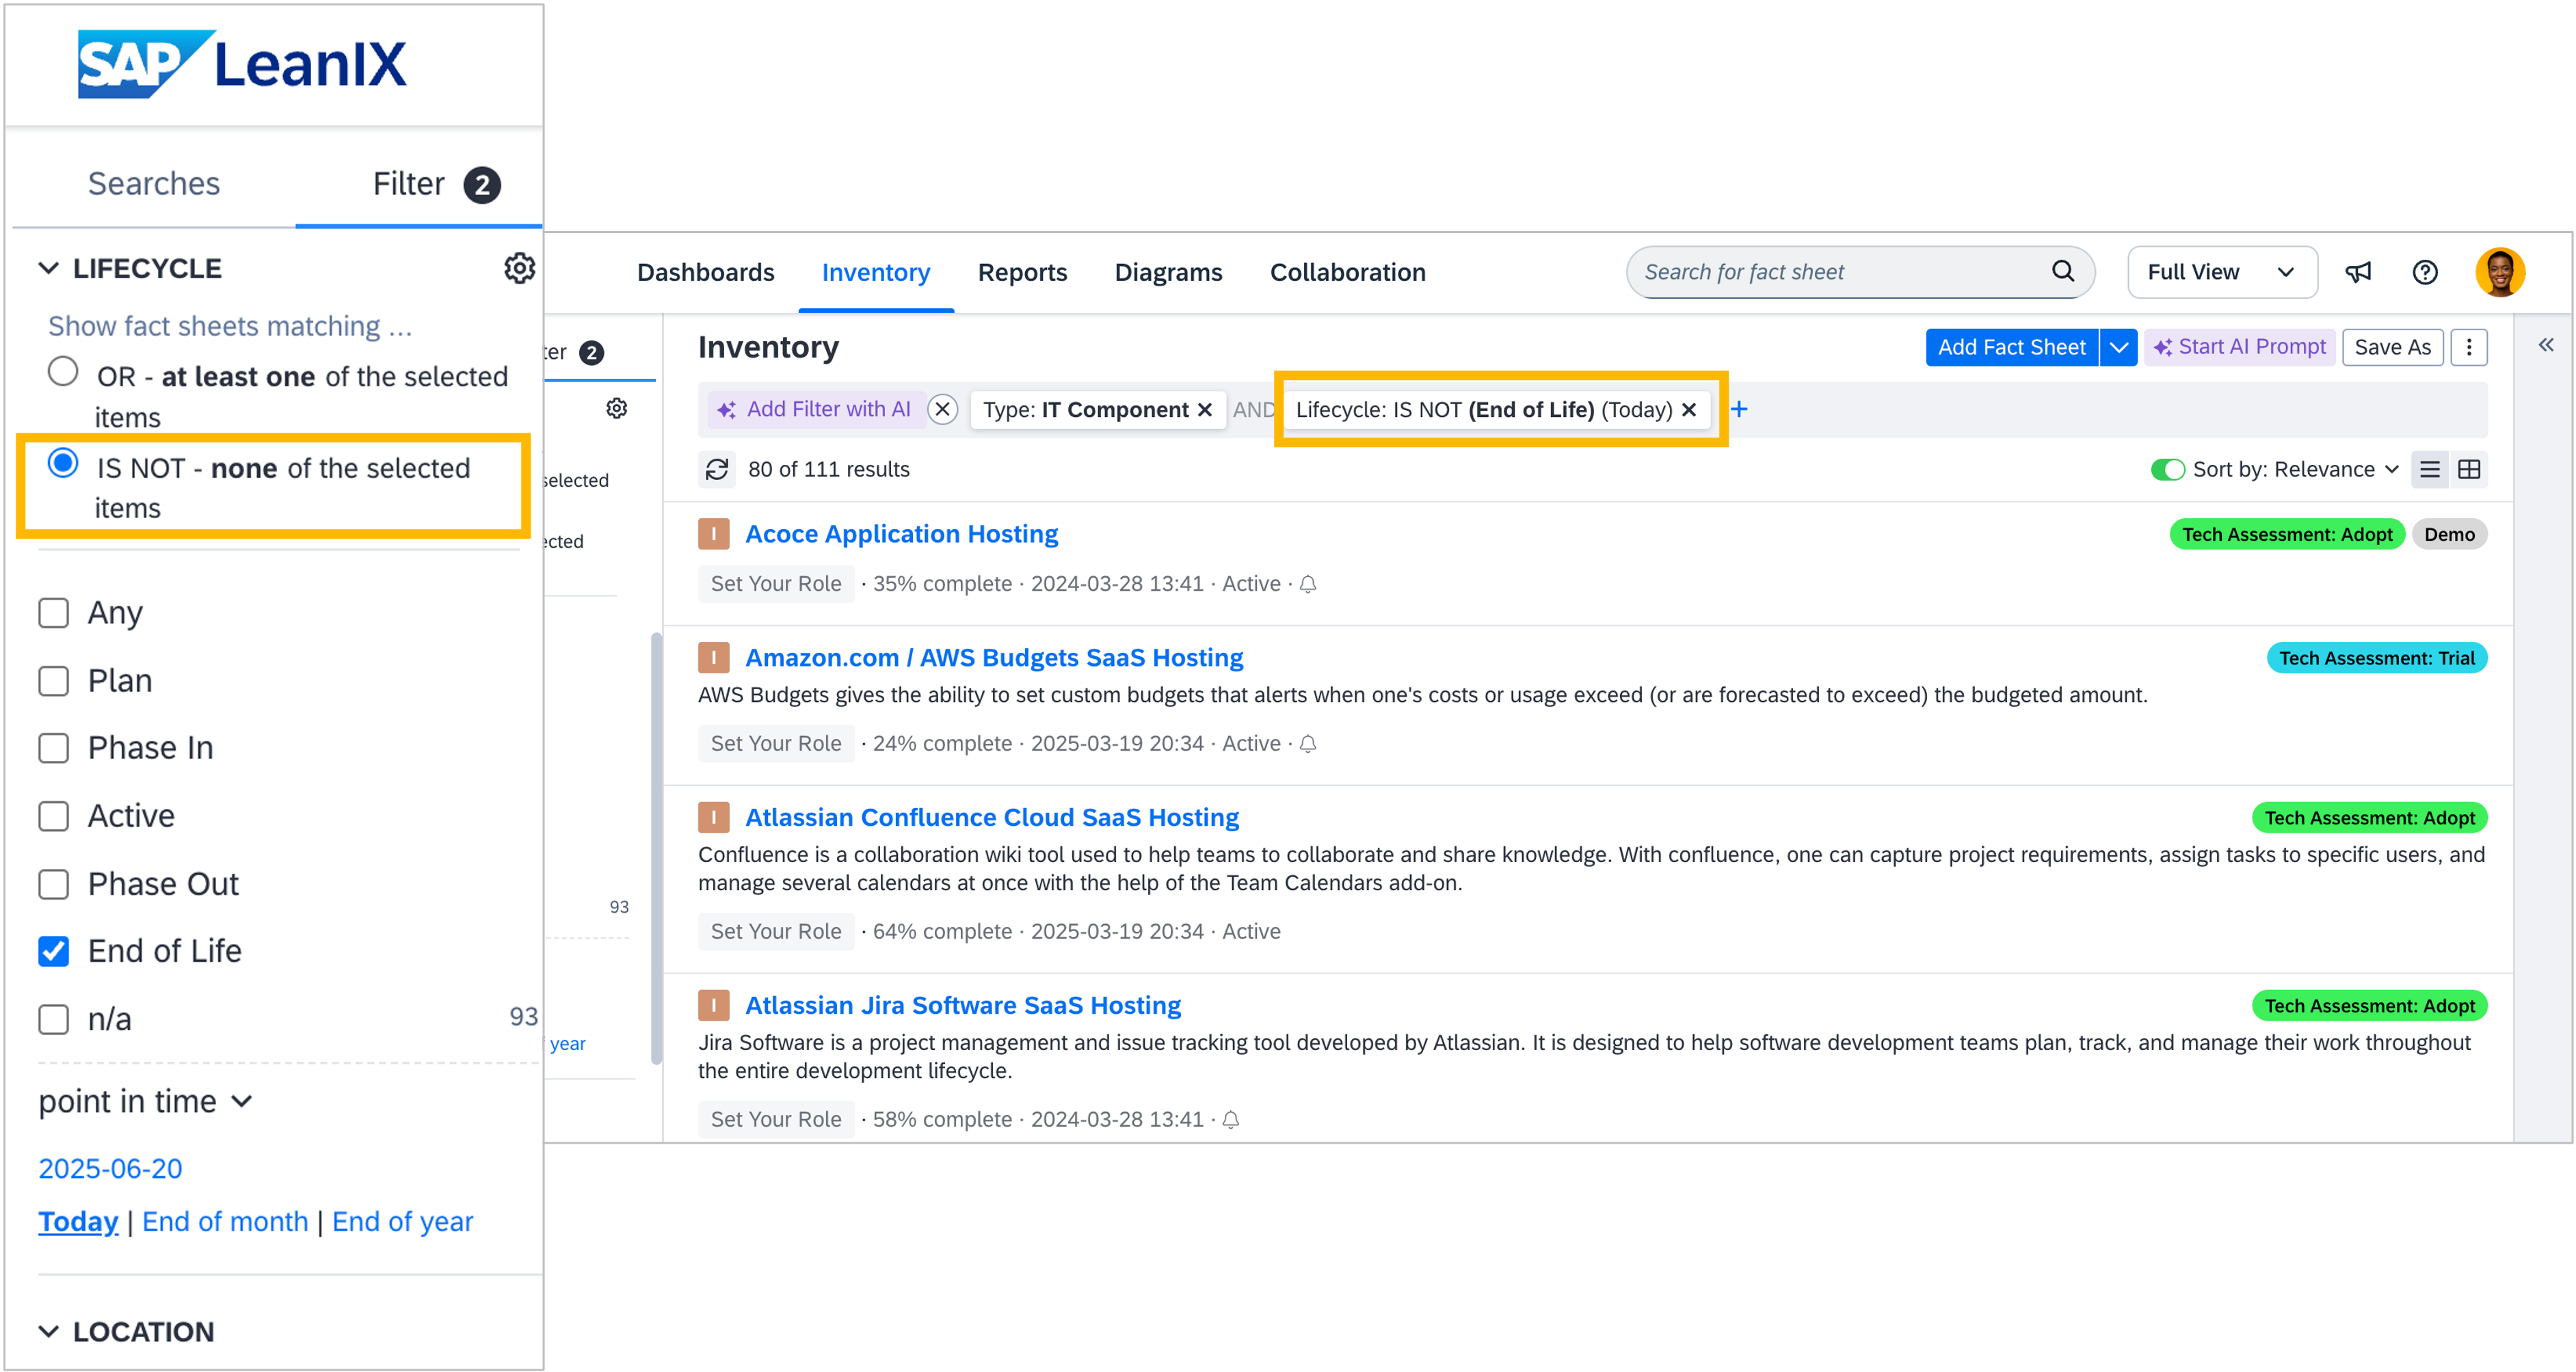
Task: Check the Plan lifecycle checkbox
Action: pyautogui.click(x=54, y=681)
